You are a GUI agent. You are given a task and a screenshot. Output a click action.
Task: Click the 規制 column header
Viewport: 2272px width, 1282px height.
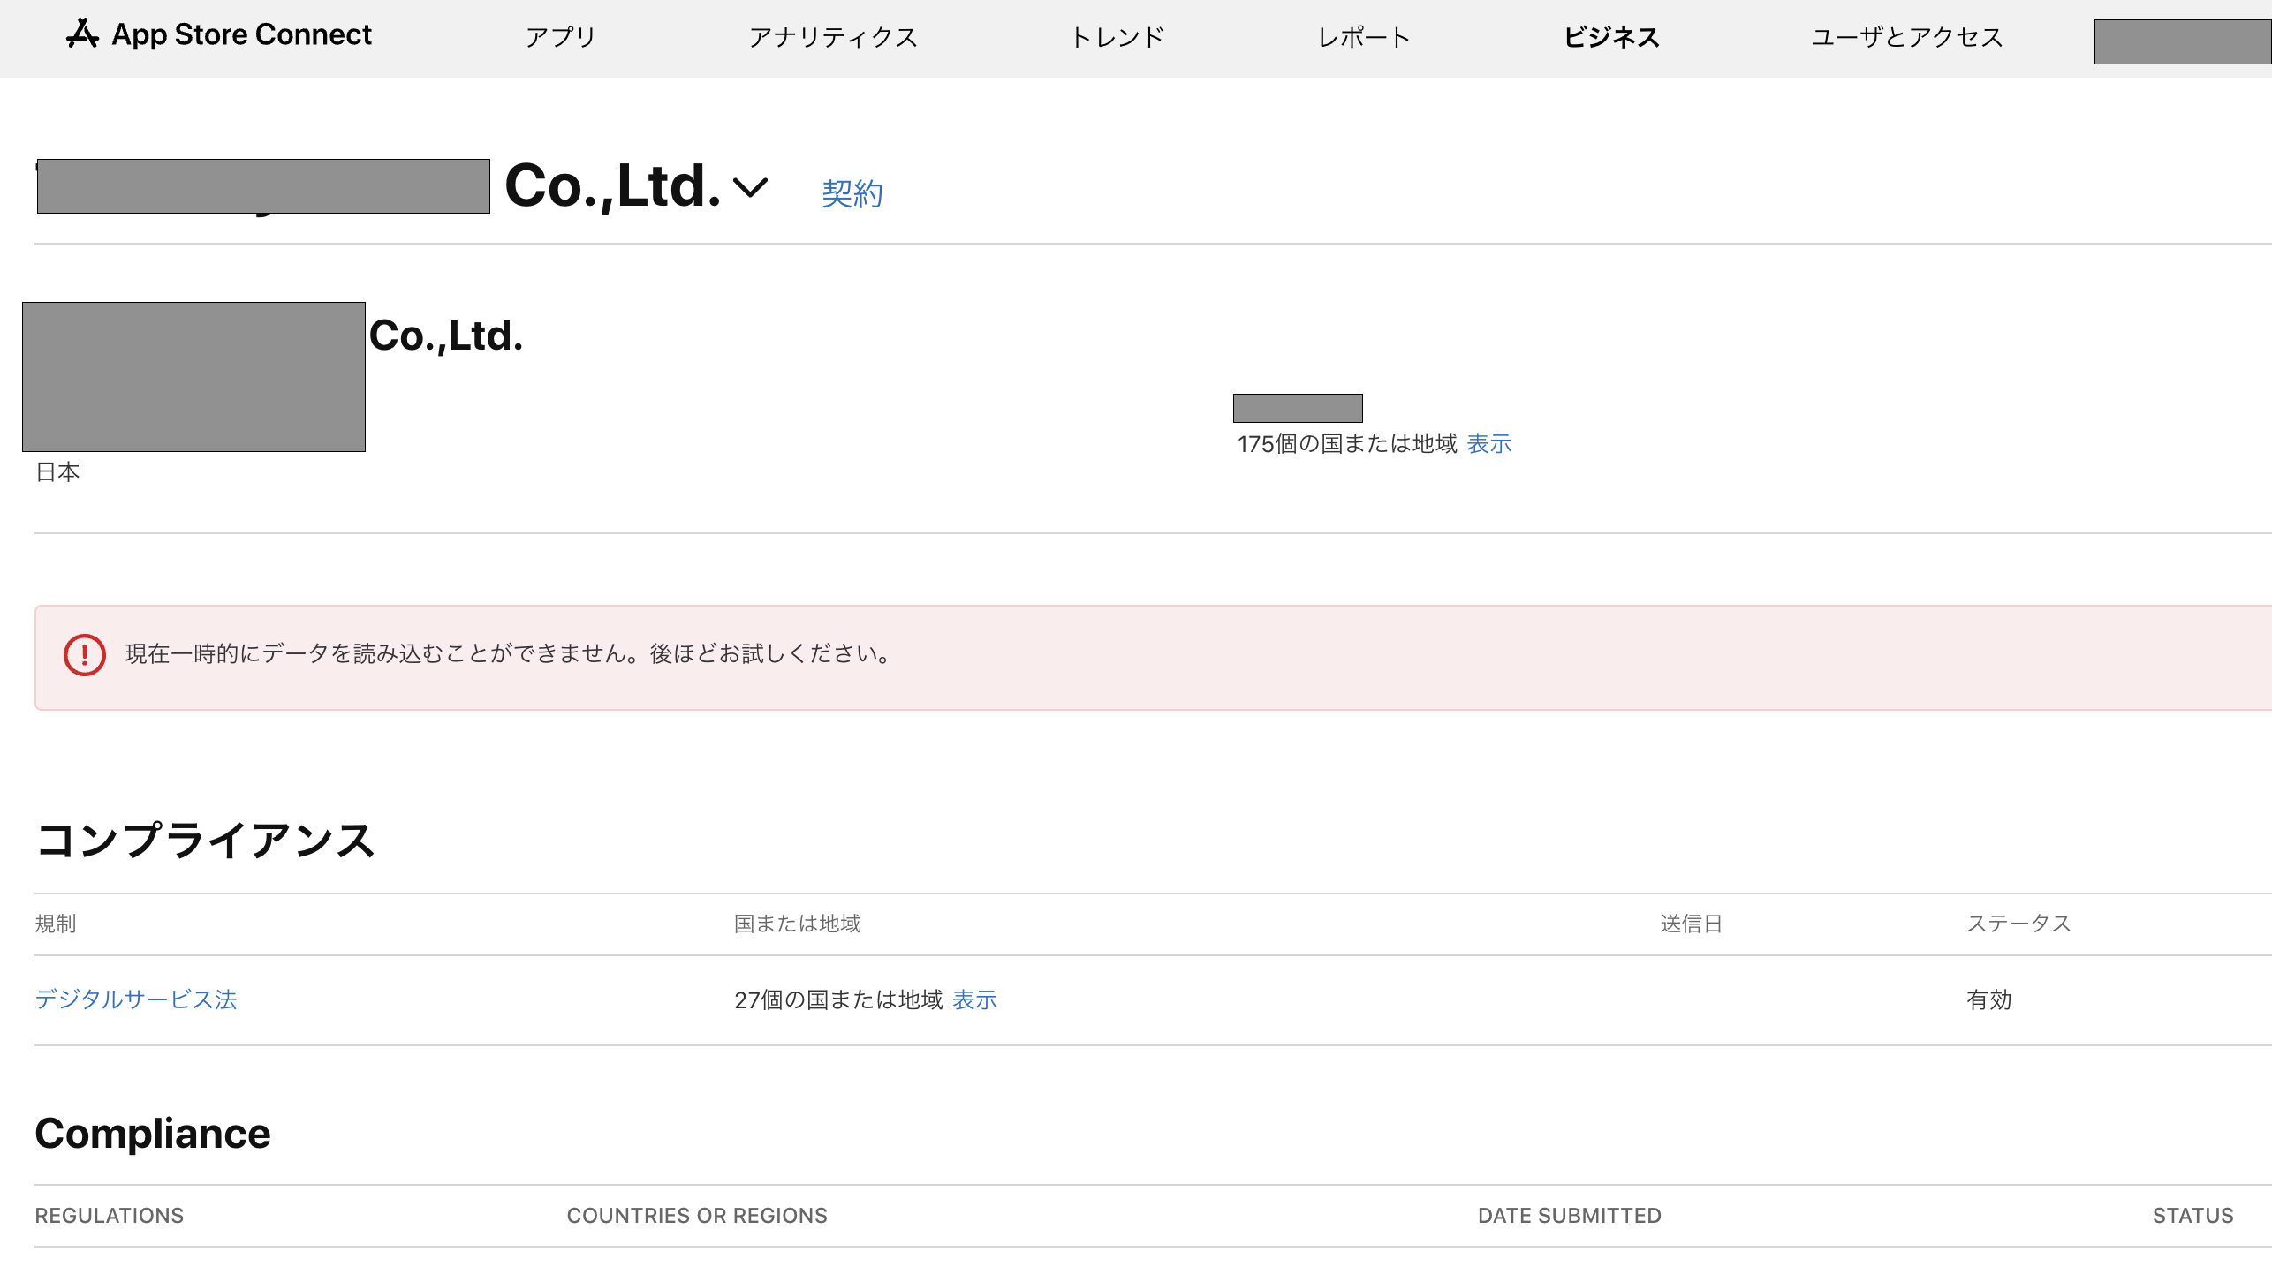click(x=56, y=924)
